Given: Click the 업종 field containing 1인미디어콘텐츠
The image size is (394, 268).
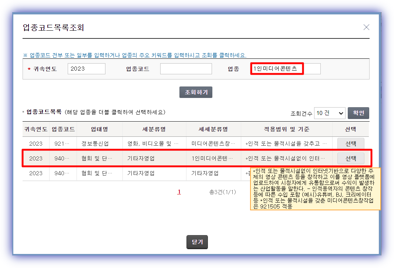Looking at the screenshot, I should click(x=285, y=68).
